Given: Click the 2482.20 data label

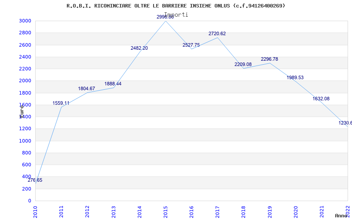Looking at the screenshot, I should click(139, 48).
